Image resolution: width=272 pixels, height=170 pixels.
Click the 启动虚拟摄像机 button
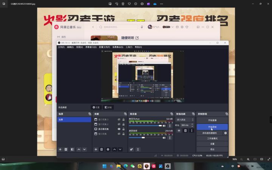click(210, 133)
